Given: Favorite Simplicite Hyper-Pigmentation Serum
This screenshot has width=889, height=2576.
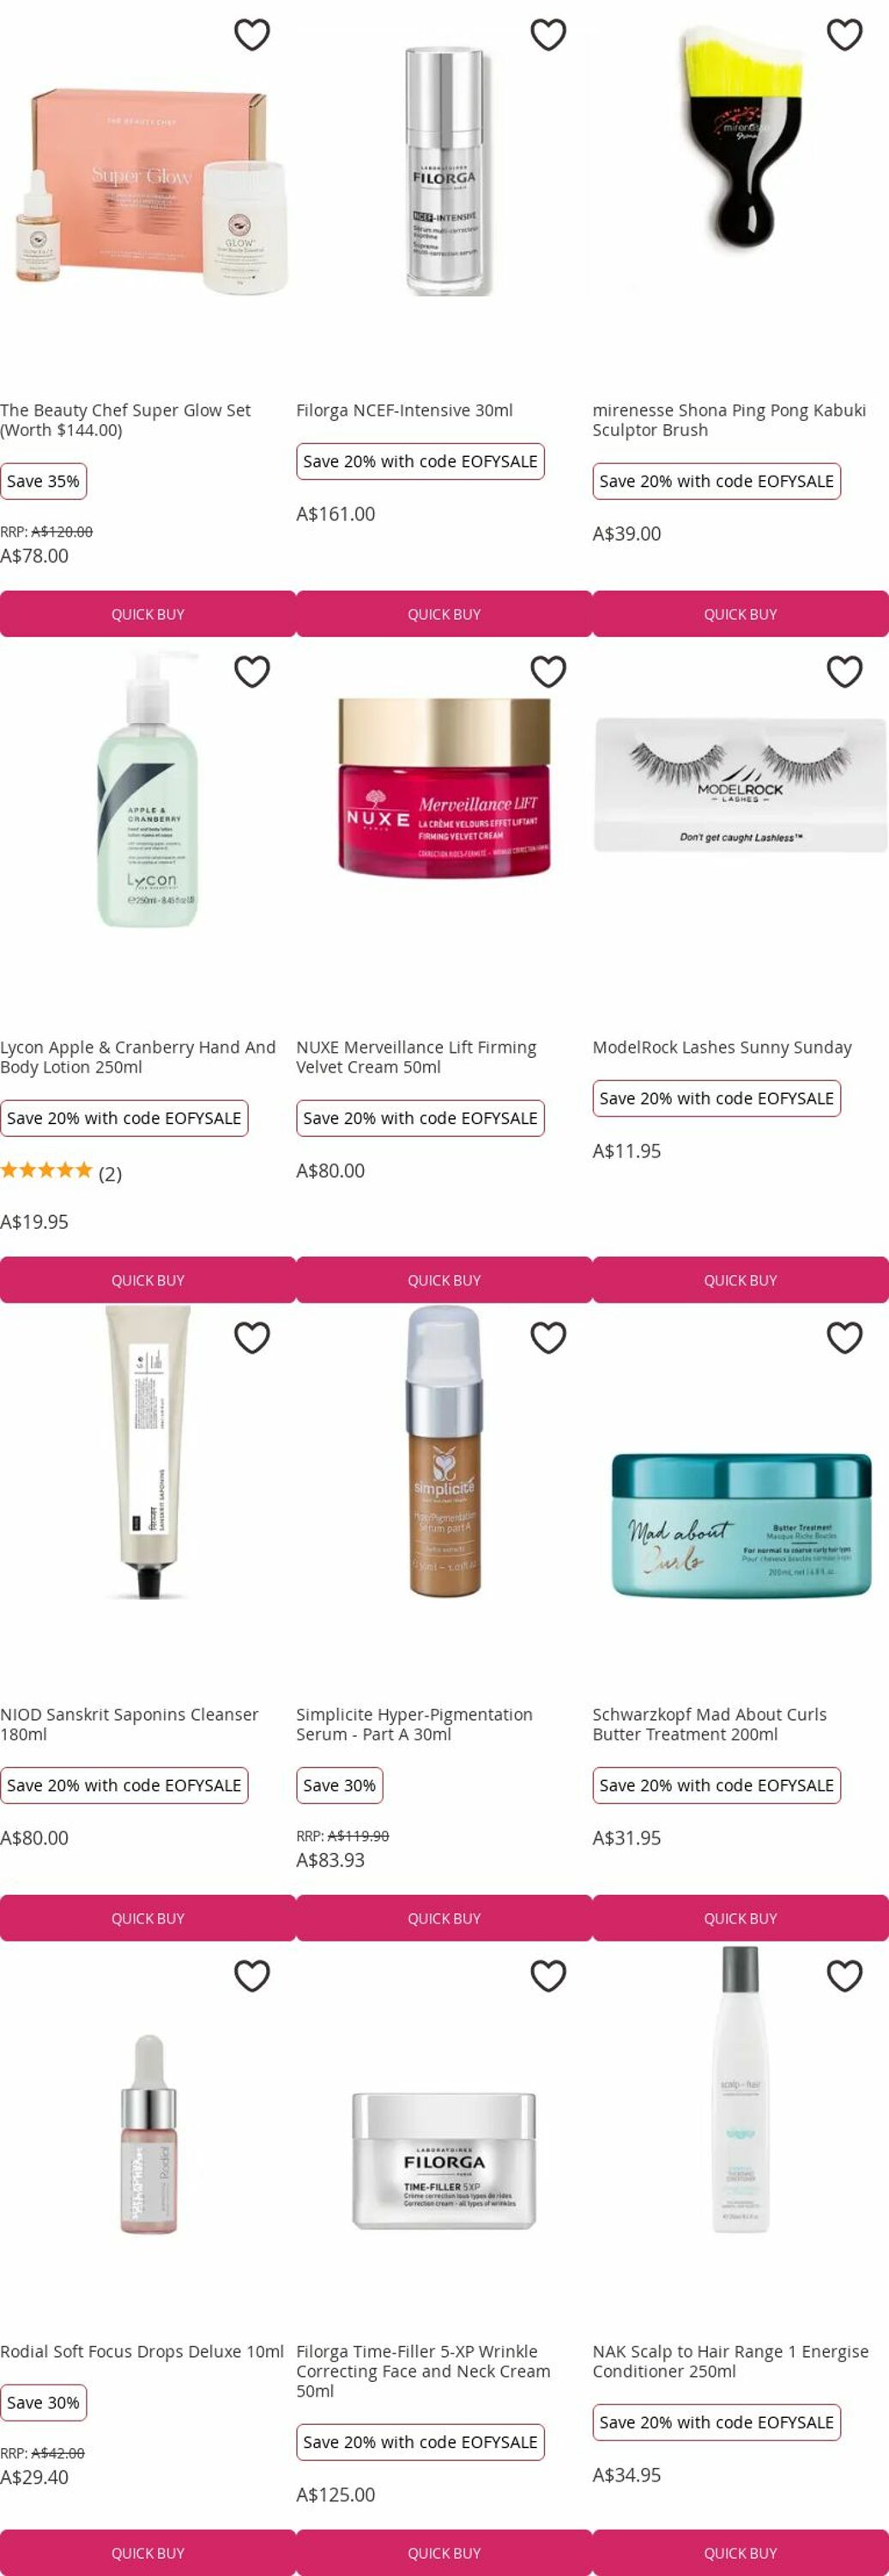Looking at the screenshot, I should [548, 1338].
